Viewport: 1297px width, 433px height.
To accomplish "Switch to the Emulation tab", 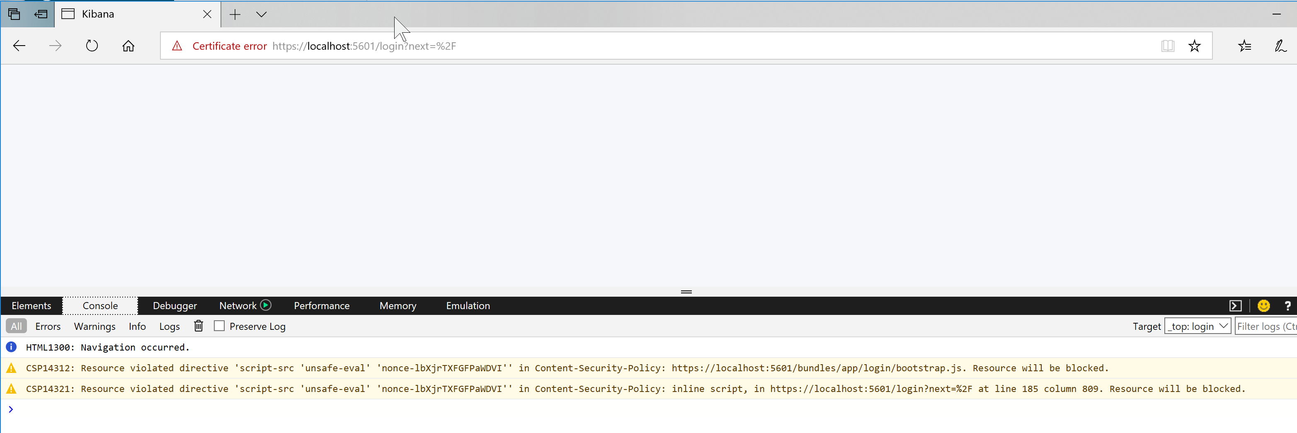I will pos(468,306).
